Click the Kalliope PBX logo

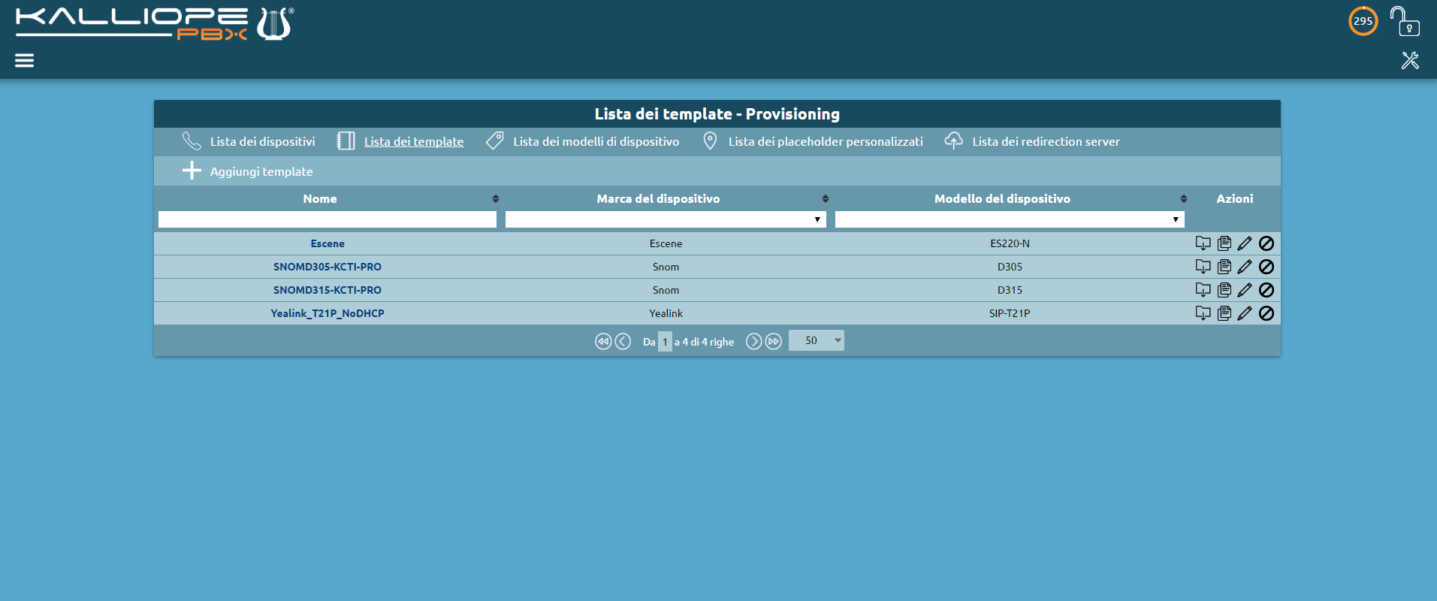pos(155,24)
